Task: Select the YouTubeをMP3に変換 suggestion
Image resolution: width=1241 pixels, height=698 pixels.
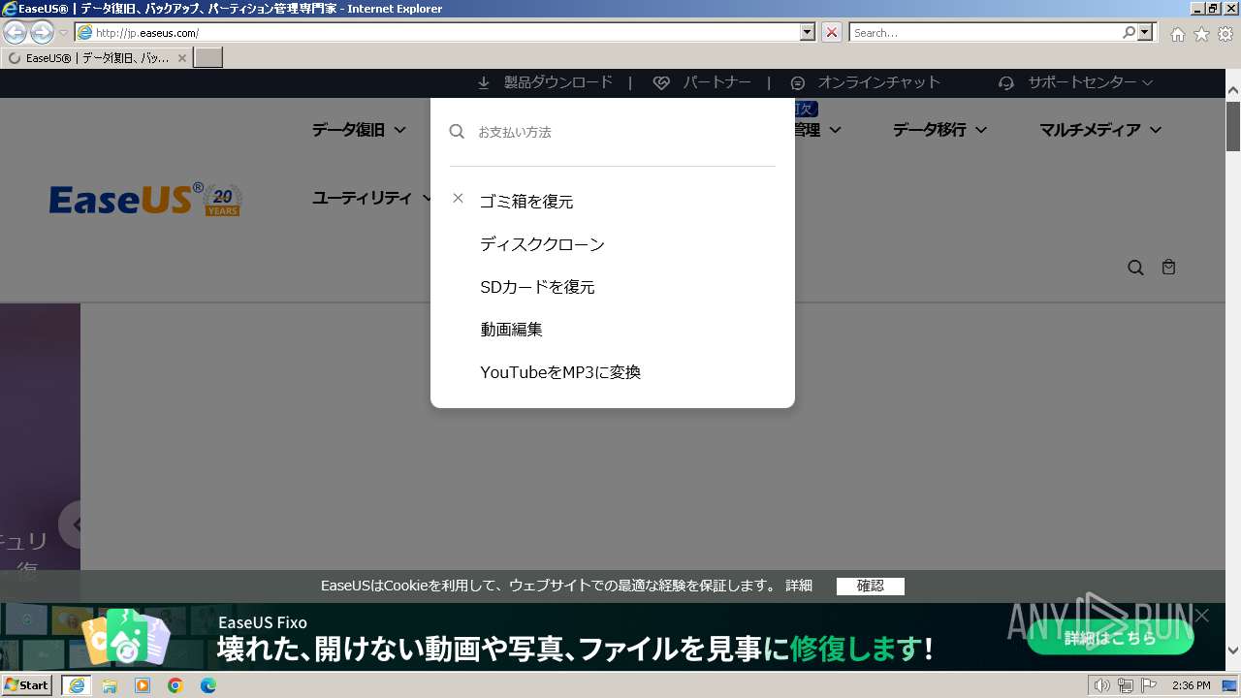Action: (560, 372)
